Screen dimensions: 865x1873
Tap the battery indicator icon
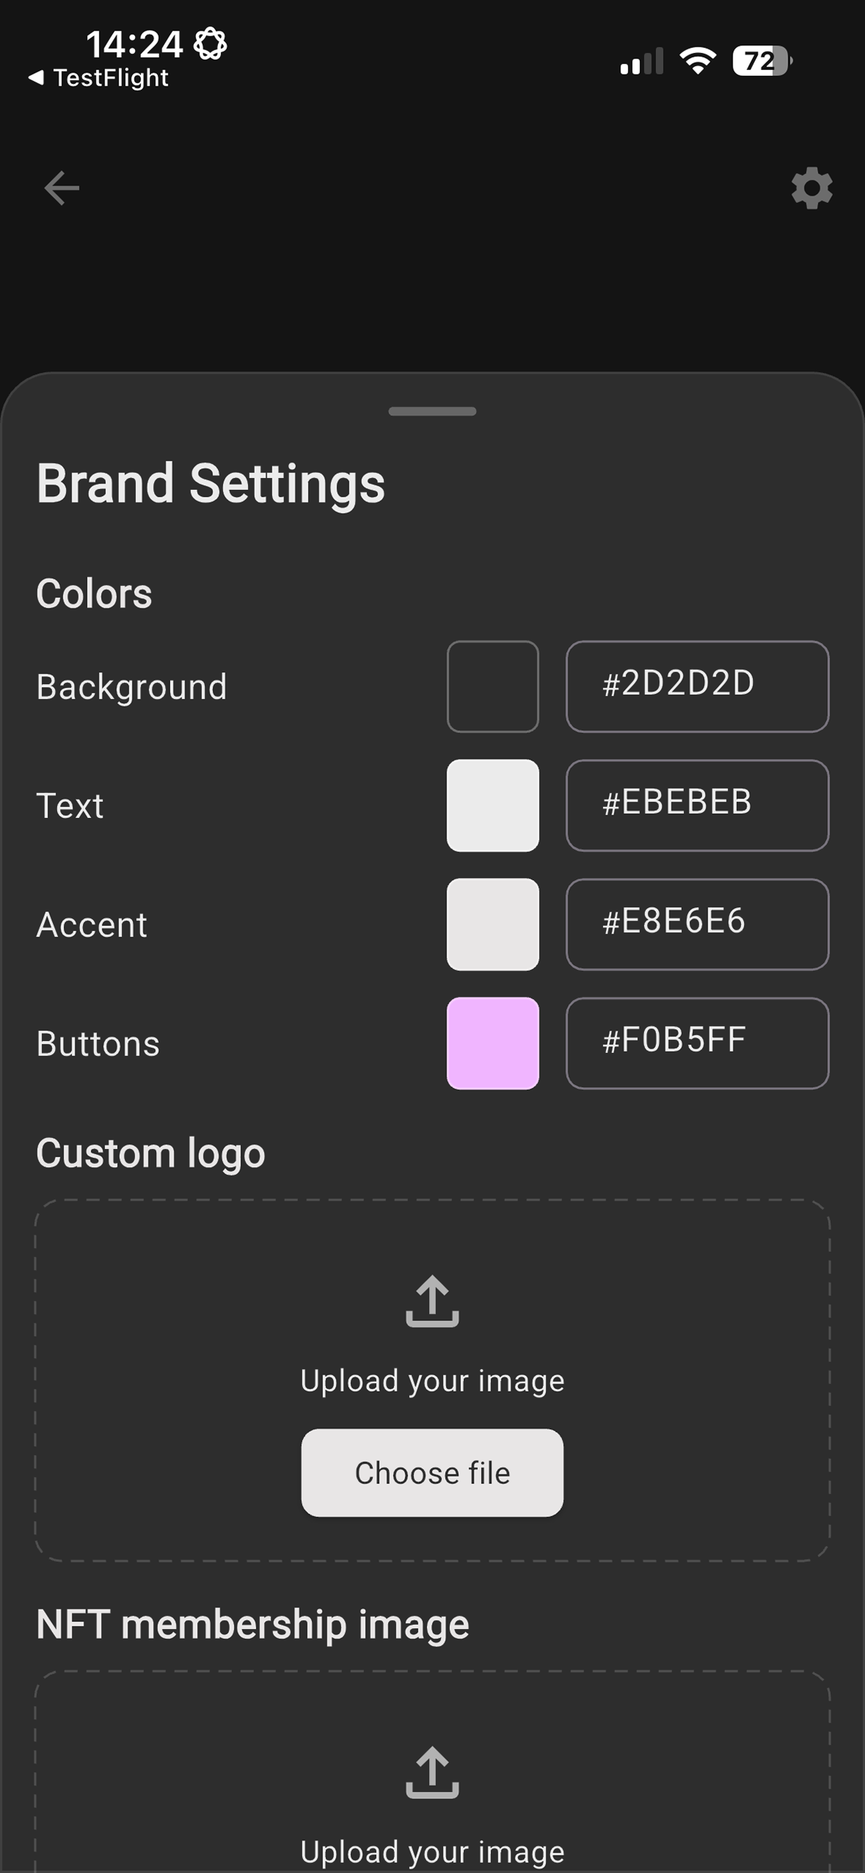pos(763,61)
